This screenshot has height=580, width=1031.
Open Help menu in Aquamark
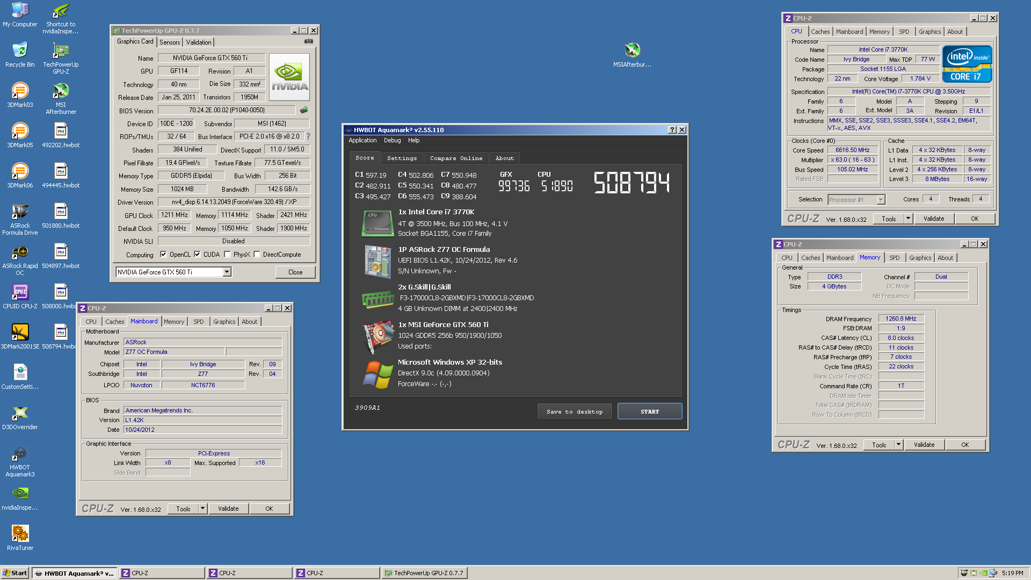413,140
